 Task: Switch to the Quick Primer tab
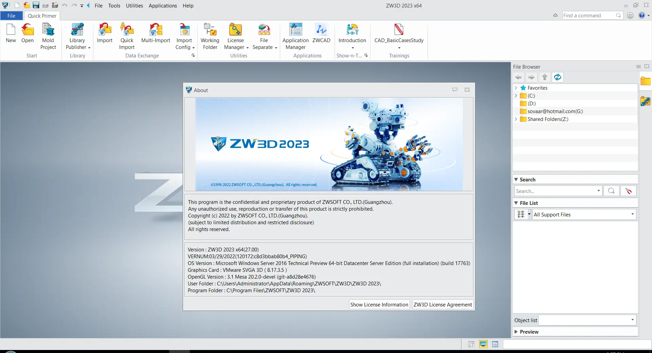tap(42, 16)
